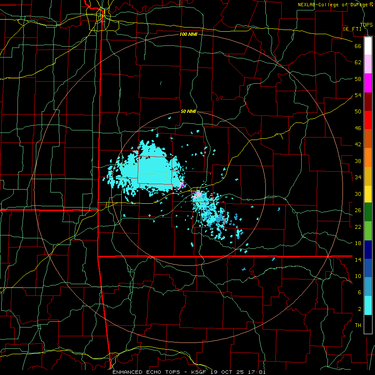Click the "TOPS" legend heading
Image resolution: width=375 pixels, height=375 pixels.
[366, 25]
